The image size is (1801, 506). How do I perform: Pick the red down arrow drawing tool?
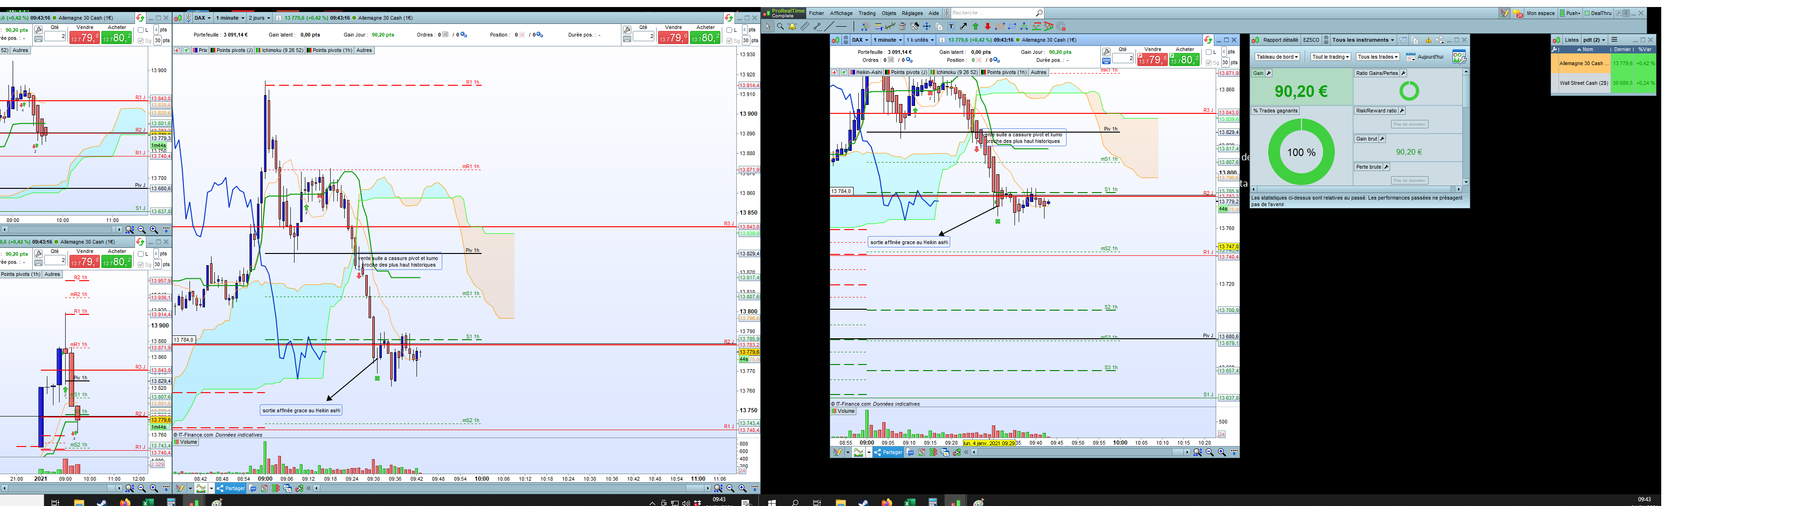[988, 27]
